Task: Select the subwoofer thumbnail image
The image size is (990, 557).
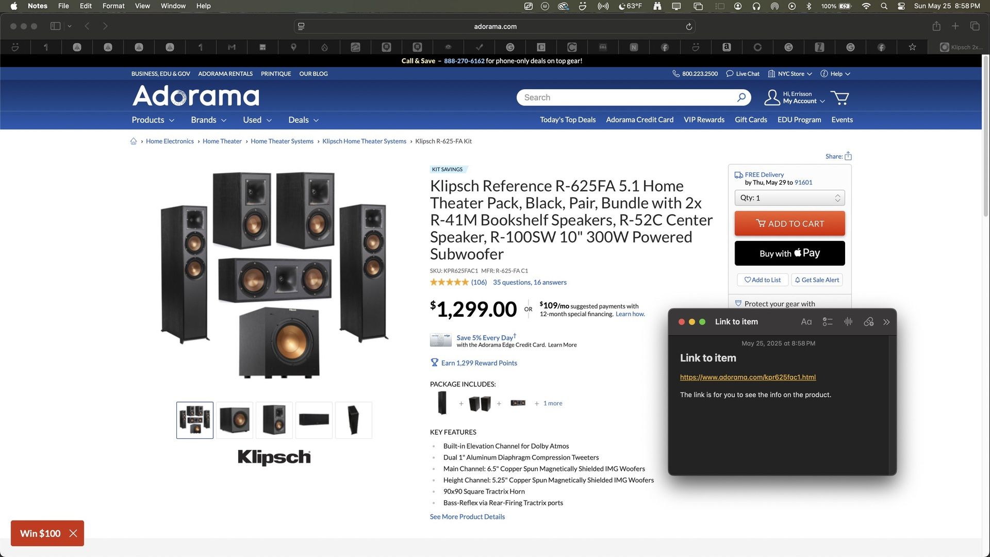Action: (235, 420)
